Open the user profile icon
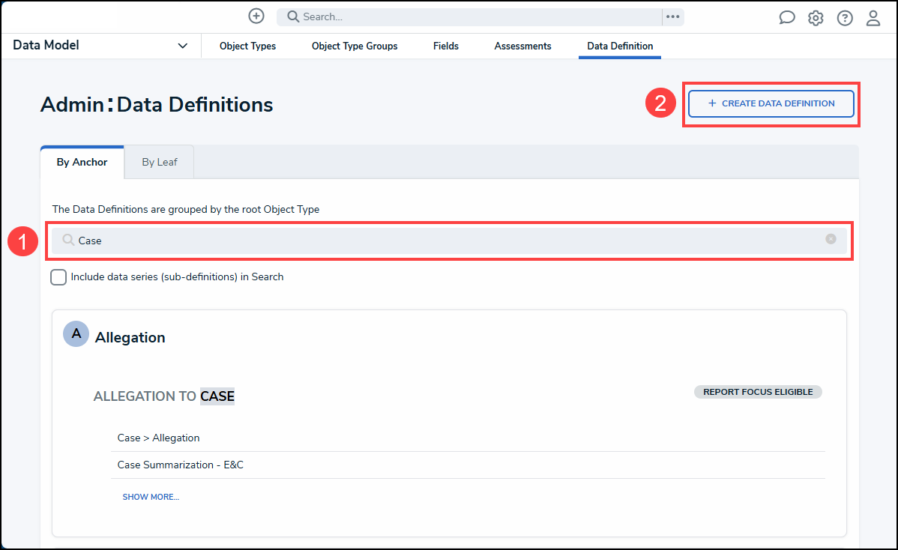The width and height of the screenshot is (898, 550). coord(873,18)
